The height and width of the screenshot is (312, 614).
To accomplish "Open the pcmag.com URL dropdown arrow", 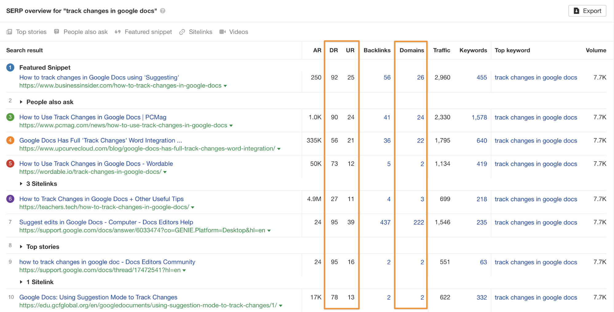I will pos(231,126).
